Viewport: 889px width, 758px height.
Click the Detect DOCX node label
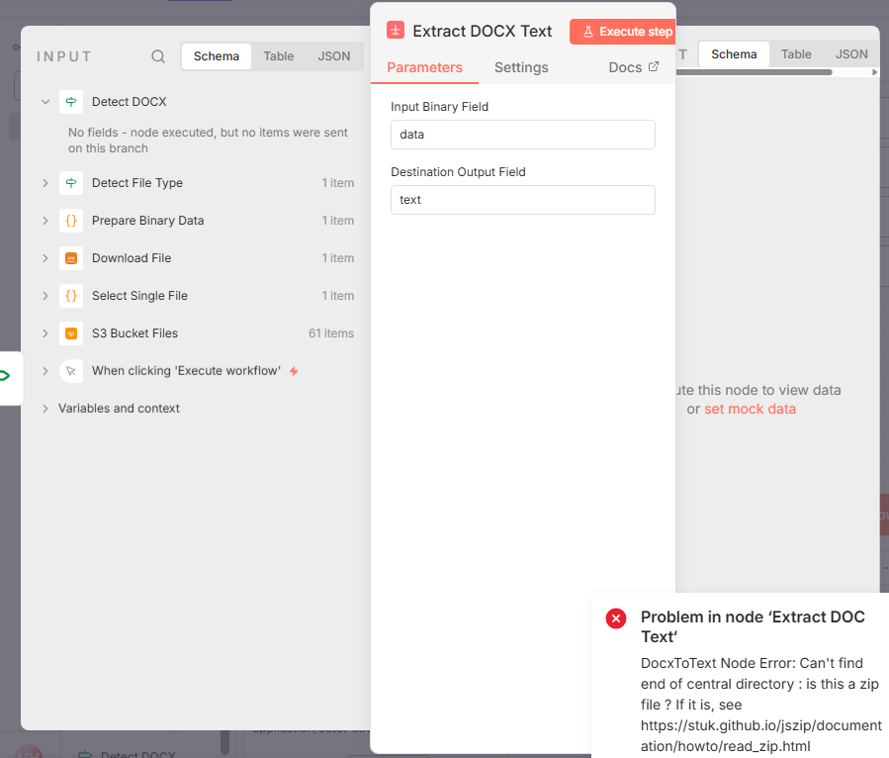[130, 102]
